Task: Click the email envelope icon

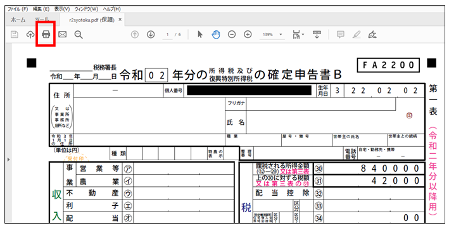Action: click(63, 35)
